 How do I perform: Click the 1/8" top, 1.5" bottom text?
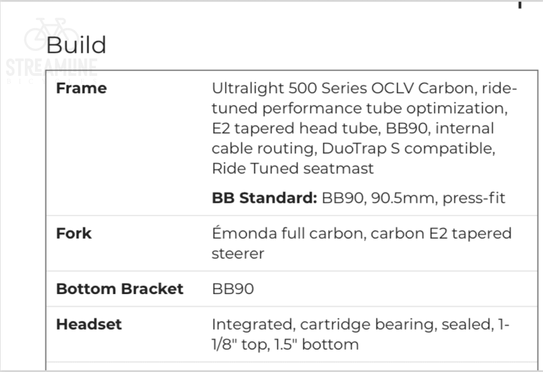pyautogui.click(x=285, y=344)
